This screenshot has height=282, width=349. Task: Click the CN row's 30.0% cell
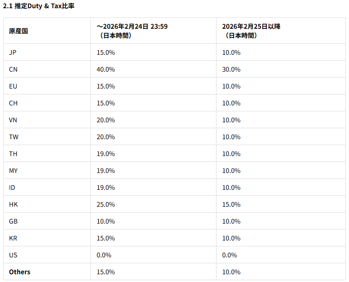click(231, 69)
